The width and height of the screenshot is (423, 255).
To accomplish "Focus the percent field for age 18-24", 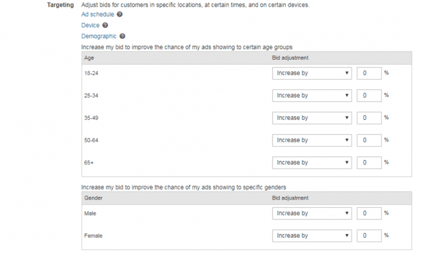I will [369, 73].
